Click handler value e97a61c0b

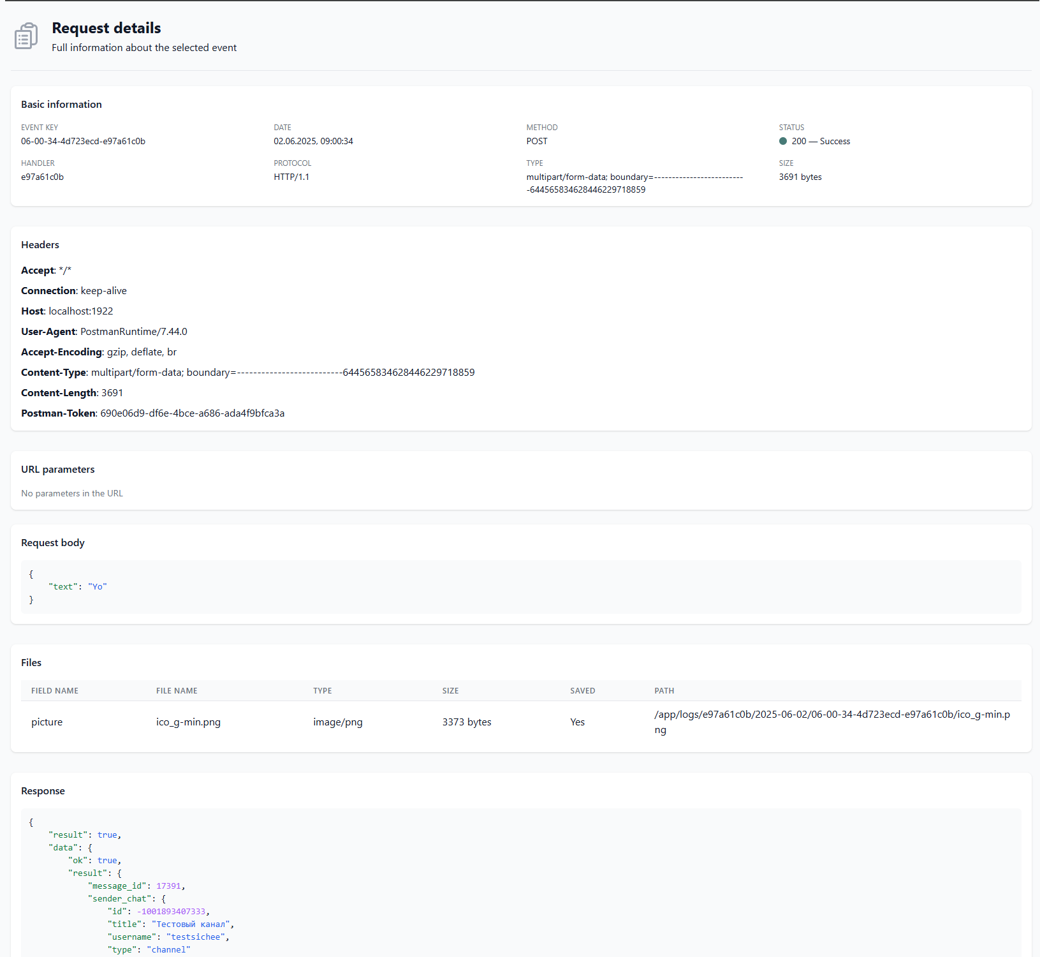[x=42, y=177]
